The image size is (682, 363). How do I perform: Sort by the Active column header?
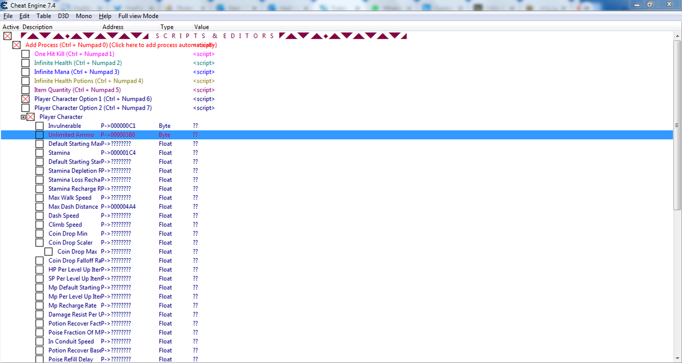[11, 27]
